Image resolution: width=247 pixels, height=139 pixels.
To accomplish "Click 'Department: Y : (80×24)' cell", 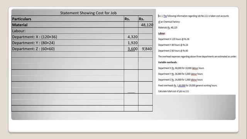I will pyautogui.click(x=68, y=43).
